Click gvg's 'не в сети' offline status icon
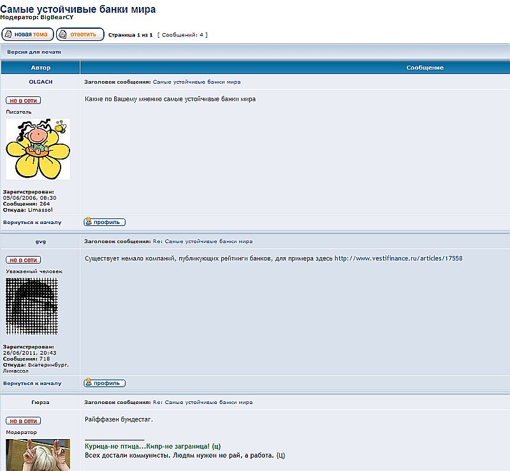 24,260
